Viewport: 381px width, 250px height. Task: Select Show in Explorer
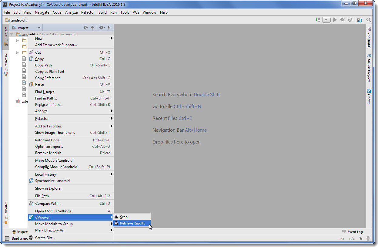point(71,188)
